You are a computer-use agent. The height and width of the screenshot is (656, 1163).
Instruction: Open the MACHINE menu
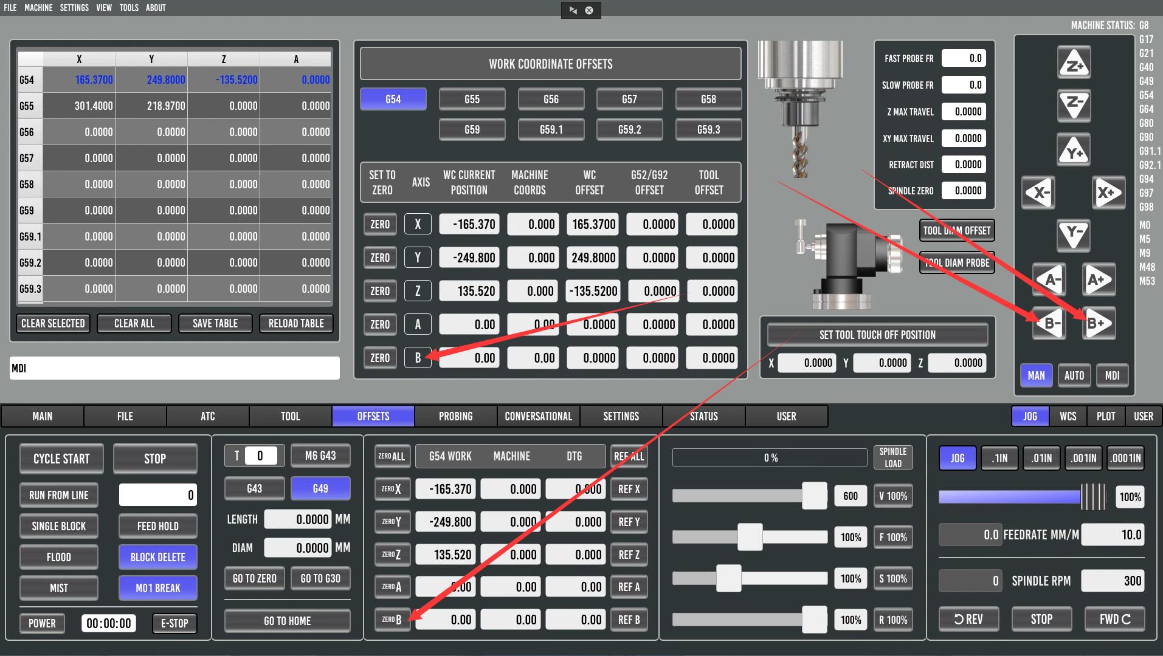pyautogui.click(x=38, y=8)
